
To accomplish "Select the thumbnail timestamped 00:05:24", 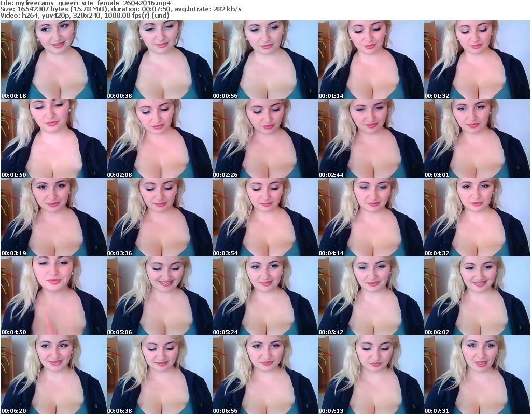I will 265,296.
